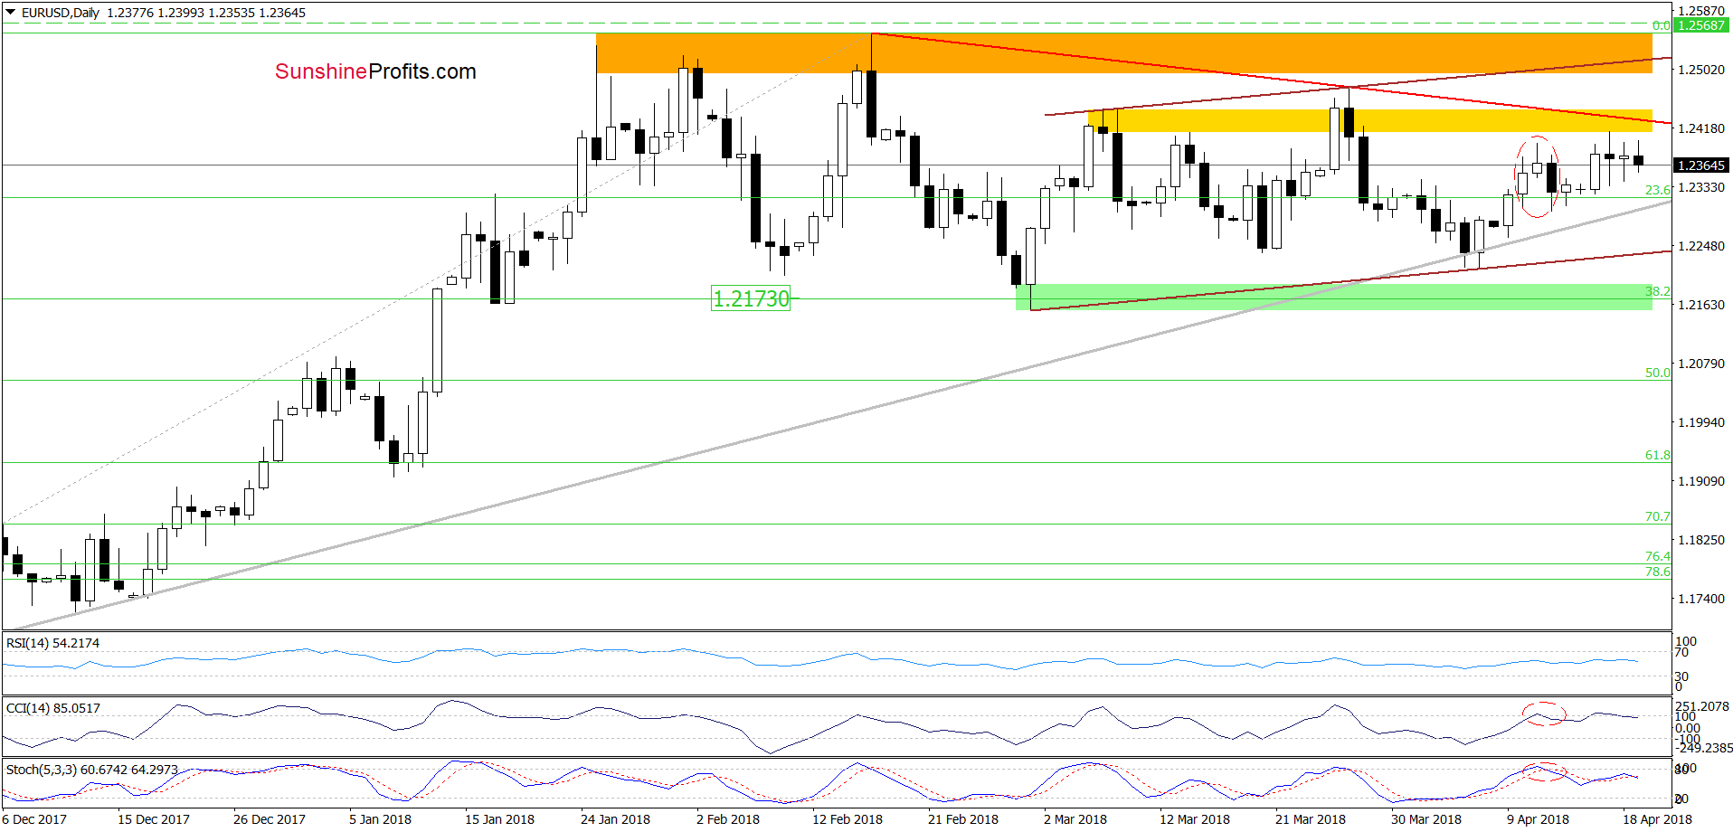Image resolution: width=1733 pixels, height=832 pixels.
Task: Click the 1.17400 price axis label
Action: [x=1701, y=599]
